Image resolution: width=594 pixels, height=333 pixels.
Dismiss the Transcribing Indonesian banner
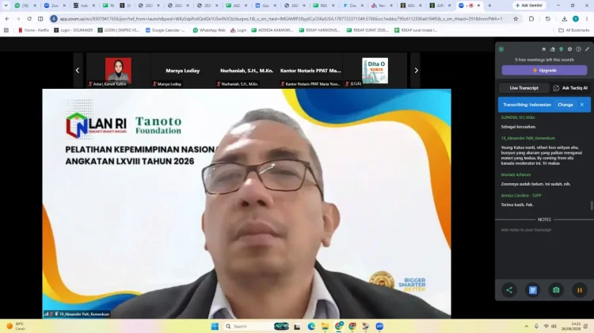(x=582, y=105)
